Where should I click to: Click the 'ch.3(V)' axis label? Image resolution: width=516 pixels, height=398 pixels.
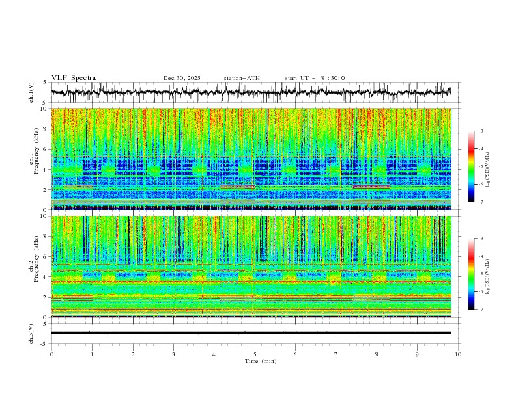(31, 334)
